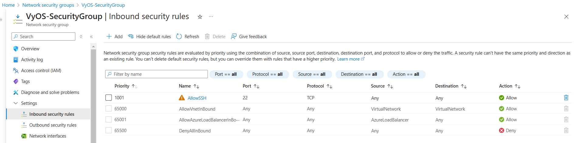575x143 pixels.
Task: Go to Activity log in sidebar
Action: (32, 60)
